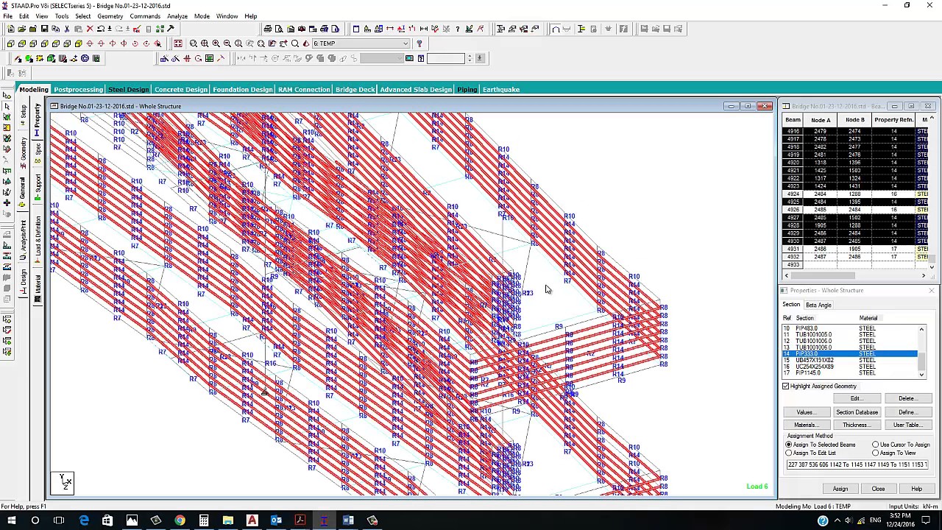
Task: Open the Earthquake tab
Action: click(x=501, y=90)
